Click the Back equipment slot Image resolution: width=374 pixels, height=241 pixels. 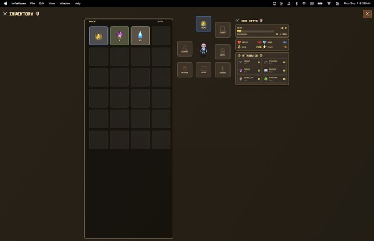pyautogui.click(x=223, y=52)
